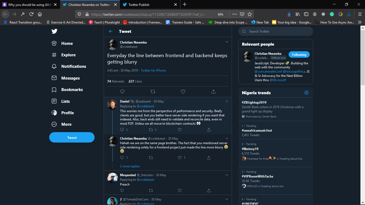Screen dimensions: 365x205
Task: Open a new browser tab with plus
Action: coord(185,4)
